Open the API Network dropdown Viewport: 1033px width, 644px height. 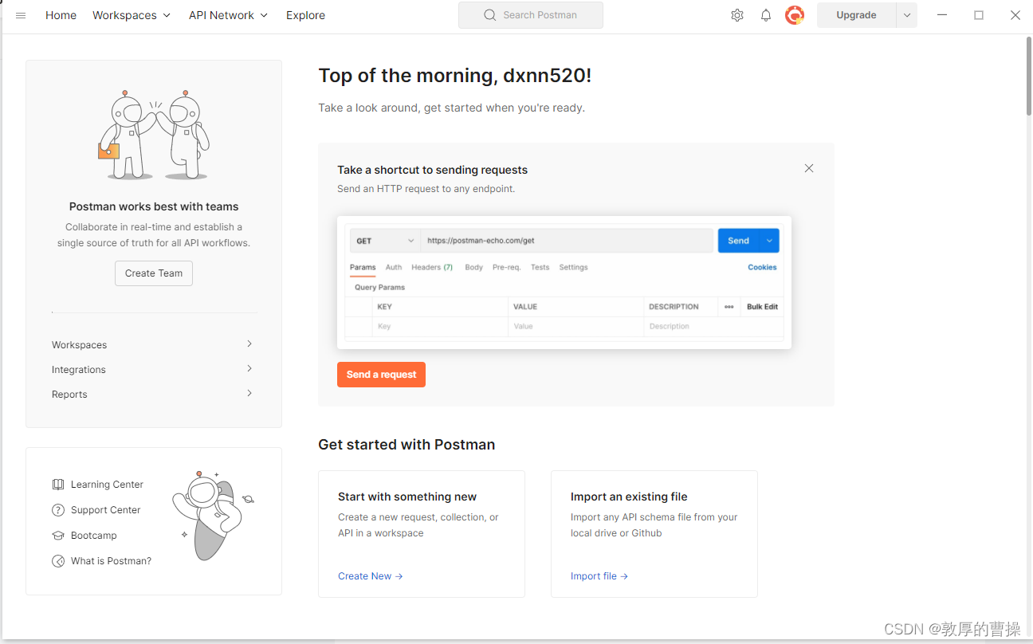tap(228, 15)
